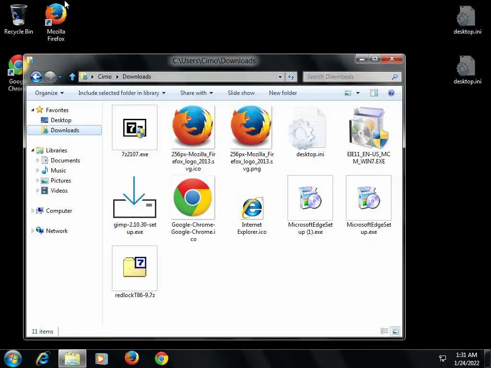Click the network tray icon

coord(443,358)
